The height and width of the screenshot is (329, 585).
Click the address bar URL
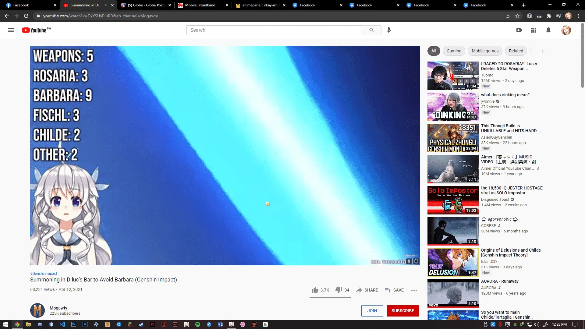click(x=101, y=16)
